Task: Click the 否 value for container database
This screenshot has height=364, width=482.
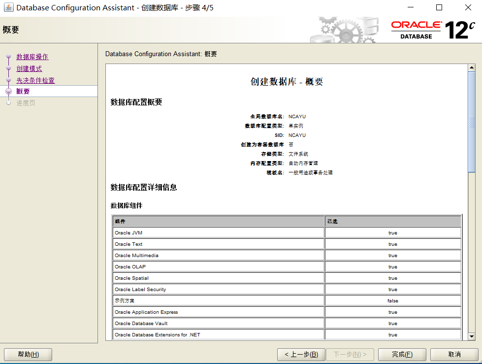Action: 291,144
